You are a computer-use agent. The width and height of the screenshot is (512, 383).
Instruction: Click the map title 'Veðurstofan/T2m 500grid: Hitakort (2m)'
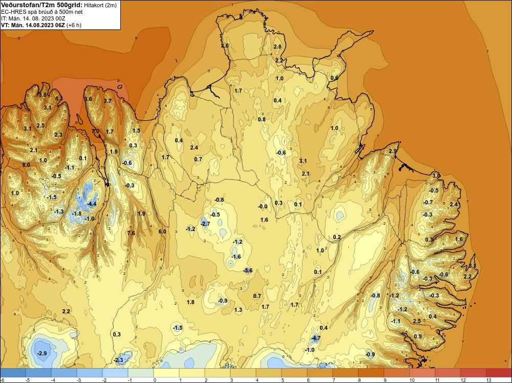pyautogui.click(x=58, y=5)
